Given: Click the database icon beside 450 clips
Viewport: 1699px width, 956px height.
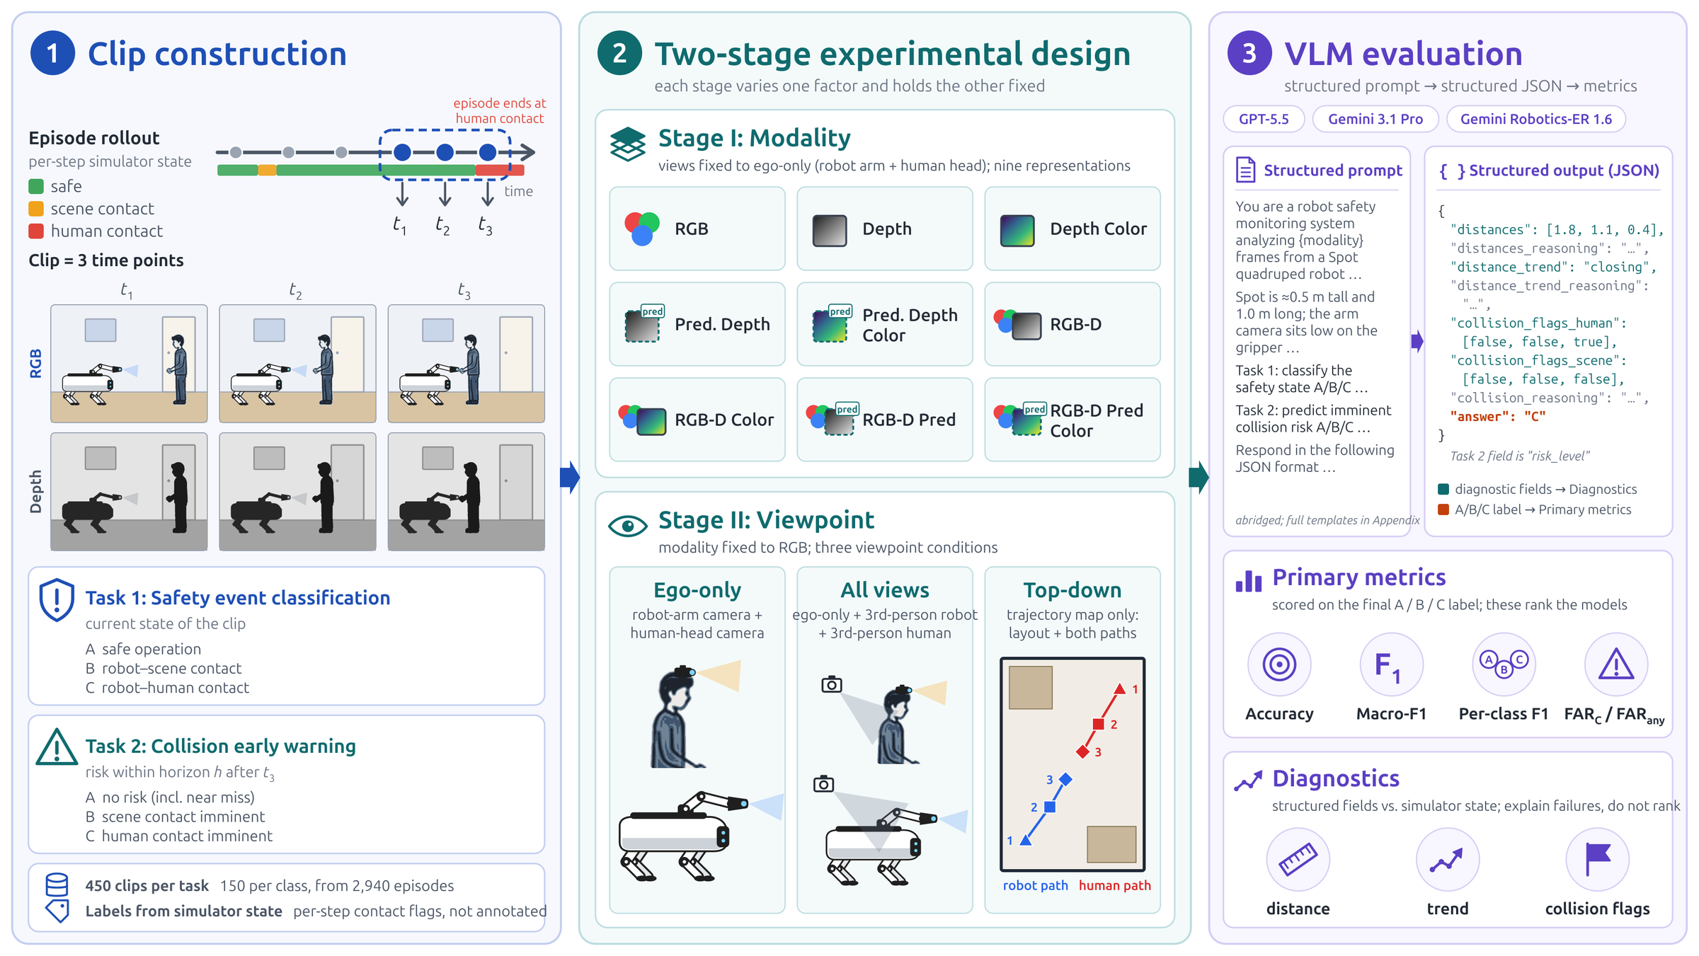Looking at the screenshot, I should (x=57, y=885).
